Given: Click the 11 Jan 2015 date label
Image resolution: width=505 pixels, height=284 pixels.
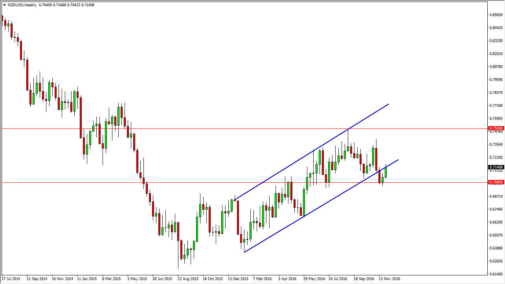Looking at the screenshot, I should [87, 279].
